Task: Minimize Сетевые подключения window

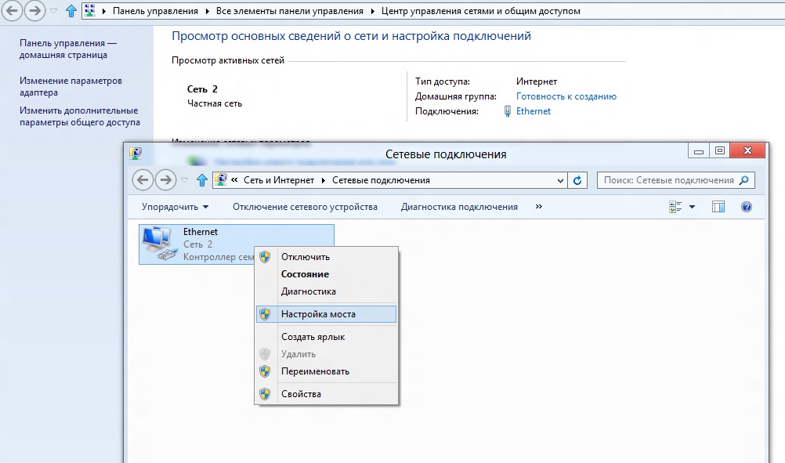Action: click(698, 150)
